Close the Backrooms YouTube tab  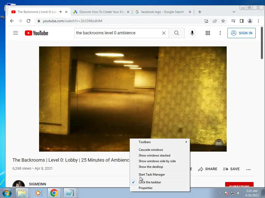tap(66, 12)
